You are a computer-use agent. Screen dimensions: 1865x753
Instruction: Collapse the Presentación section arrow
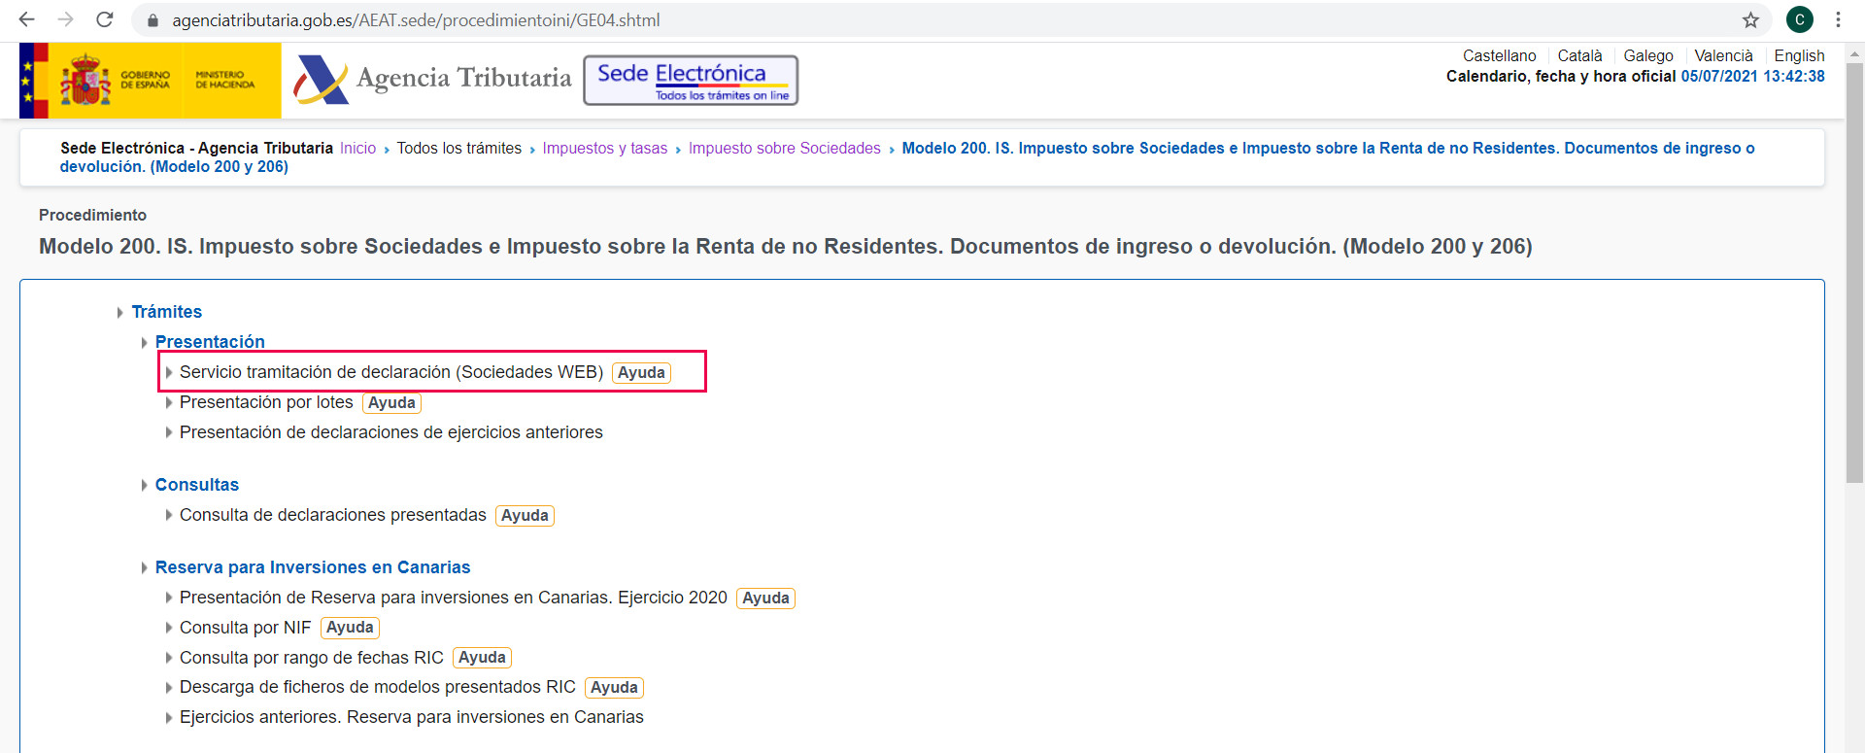tap(144, 342)
